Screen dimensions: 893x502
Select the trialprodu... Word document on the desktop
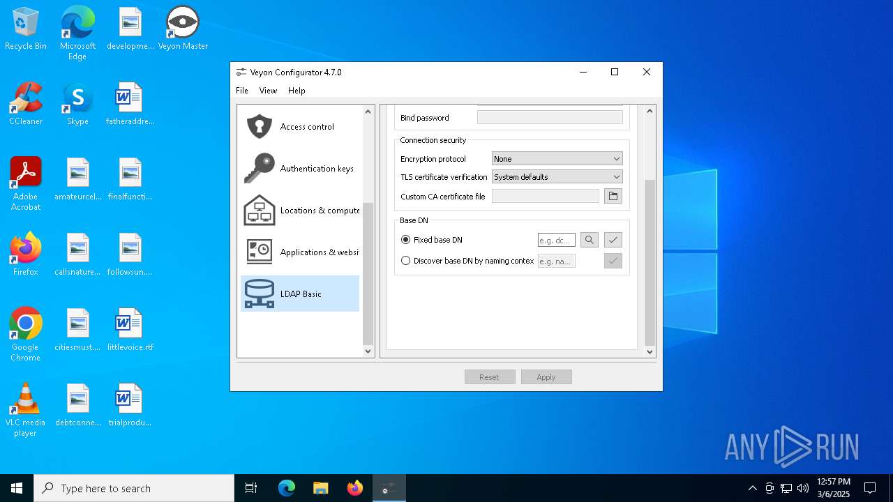pyautogui.click(x=130, y=405)
